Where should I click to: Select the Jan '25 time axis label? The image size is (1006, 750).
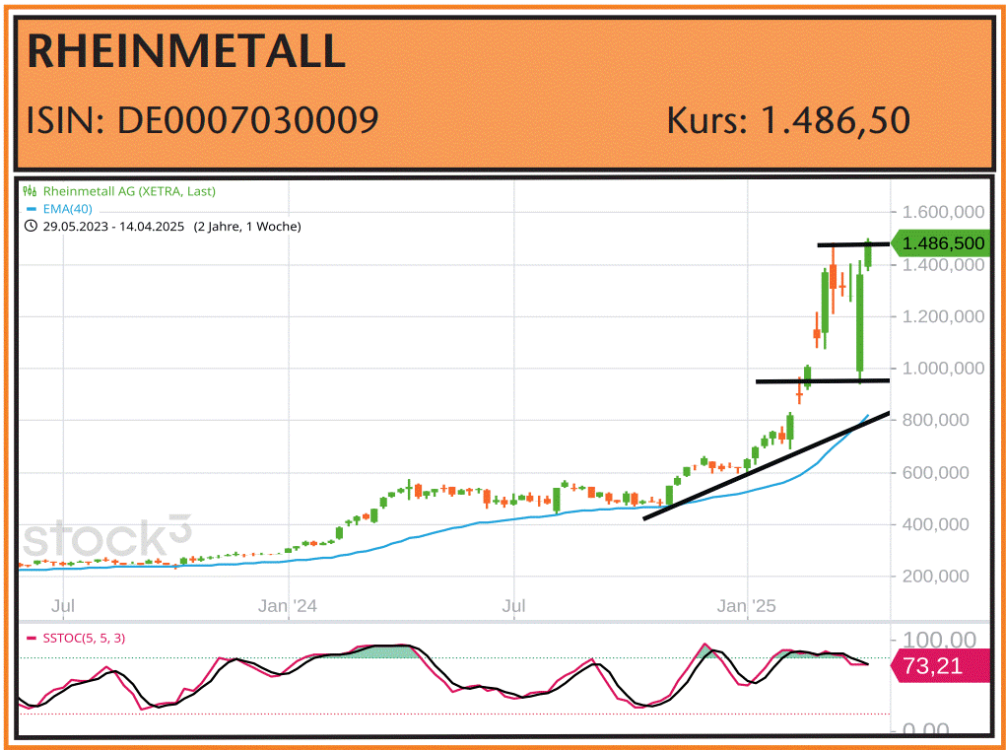click(x=747, y=605)
